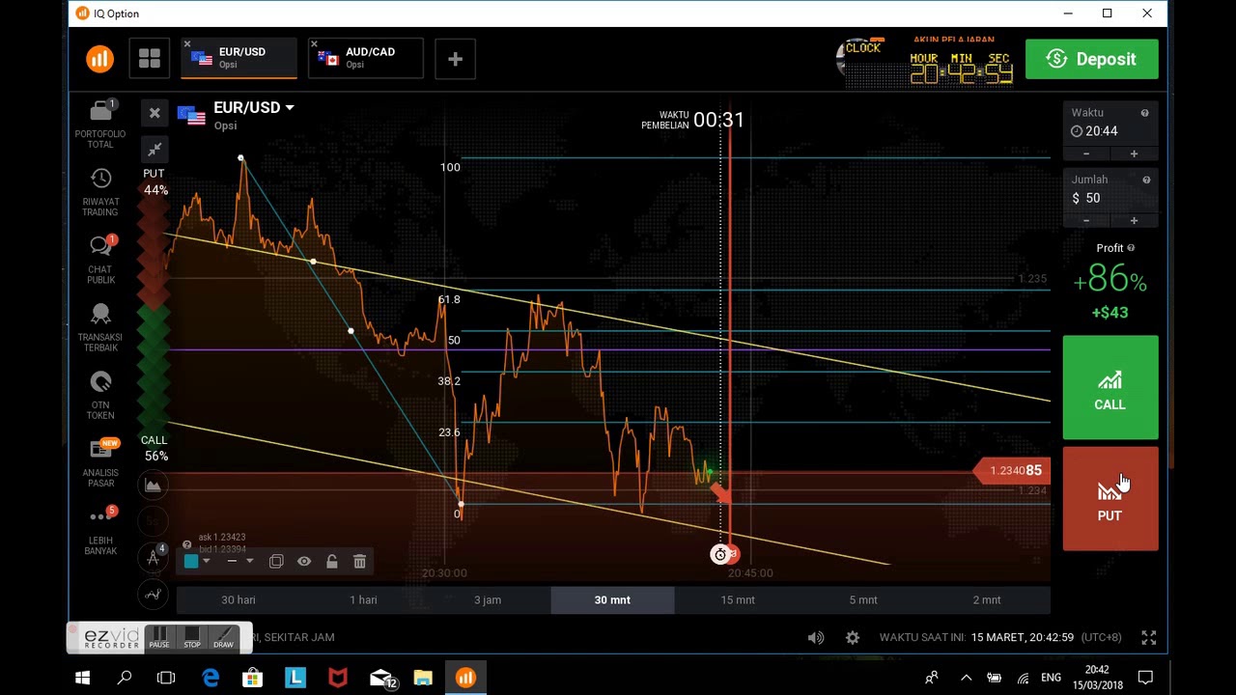Click the purchase deadline timer marker
The height and width of the screenshot is (695, 1236).
(x=719, y=554)
